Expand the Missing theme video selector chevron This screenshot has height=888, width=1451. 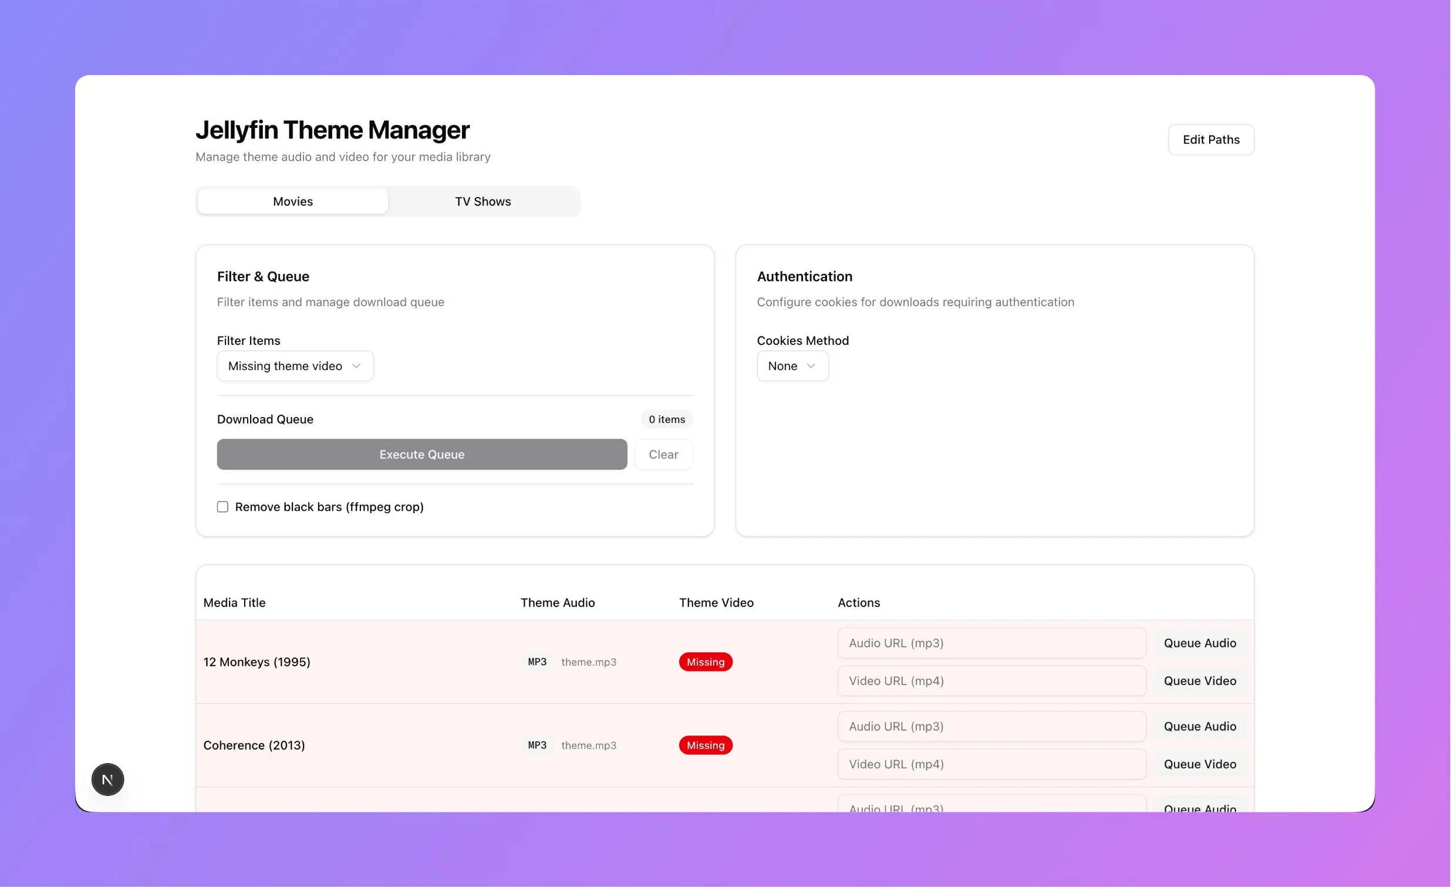pyautogui.click(x=356, y=365)
